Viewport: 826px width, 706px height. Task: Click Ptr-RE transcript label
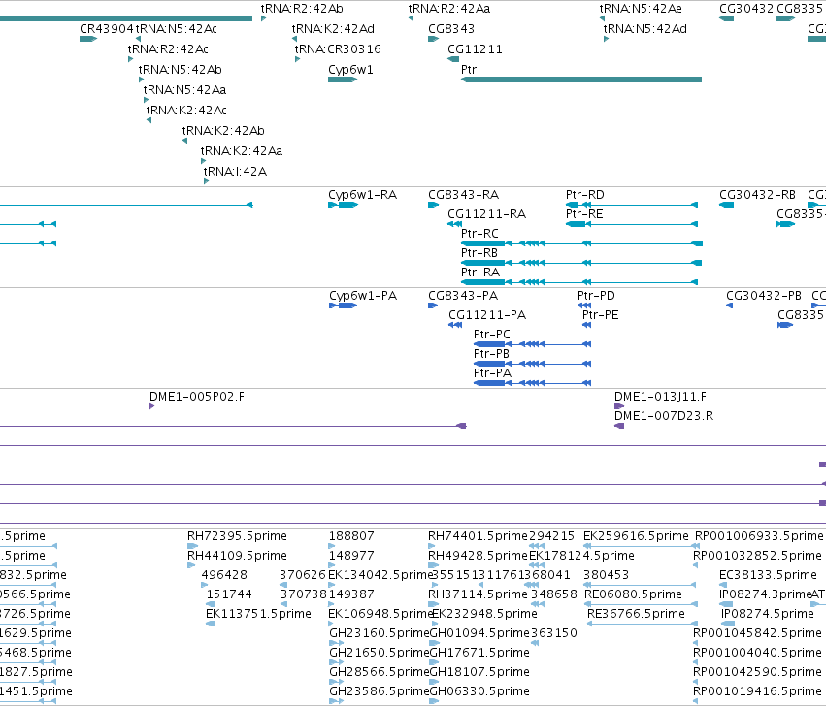point(584,214)
